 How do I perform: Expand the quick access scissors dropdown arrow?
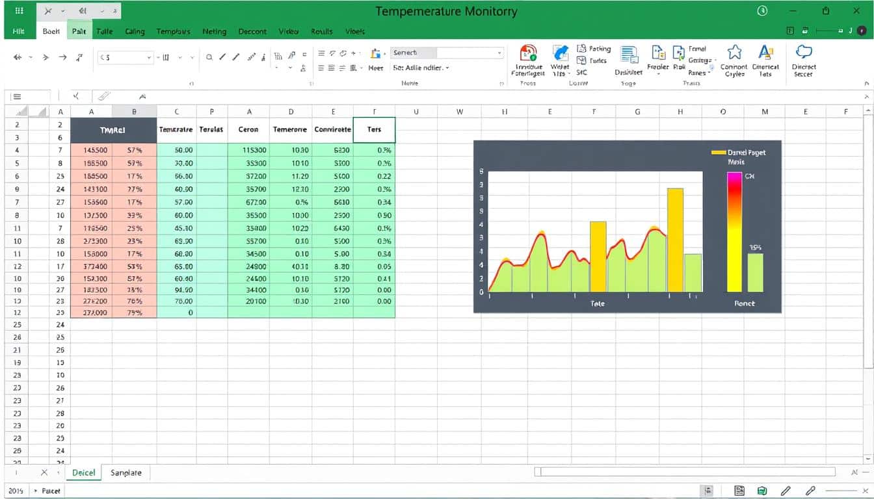(62, 11)
